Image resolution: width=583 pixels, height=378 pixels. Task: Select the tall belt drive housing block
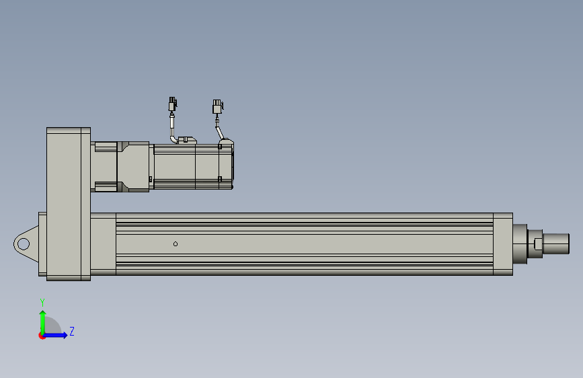(69, 204)
